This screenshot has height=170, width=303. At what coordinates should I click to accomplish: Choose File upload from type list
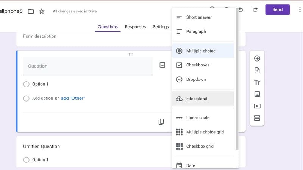(197, 99)
